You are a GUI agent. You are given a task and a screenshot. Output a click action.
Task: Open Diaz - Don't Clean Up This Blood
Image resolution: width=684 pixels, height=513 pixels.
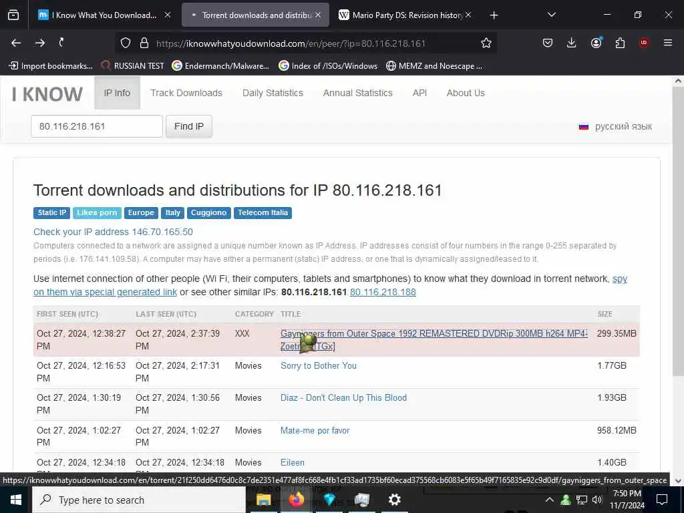tap(343, 398)
